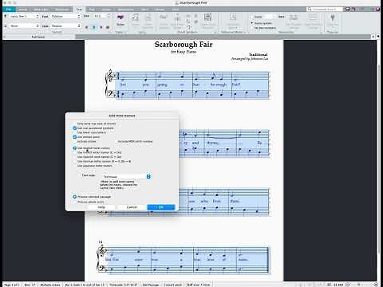Toggle underline text formatting in the ribbon
Image resolution: width=383 pixels, height=287 pixels.
click(101, 27)
